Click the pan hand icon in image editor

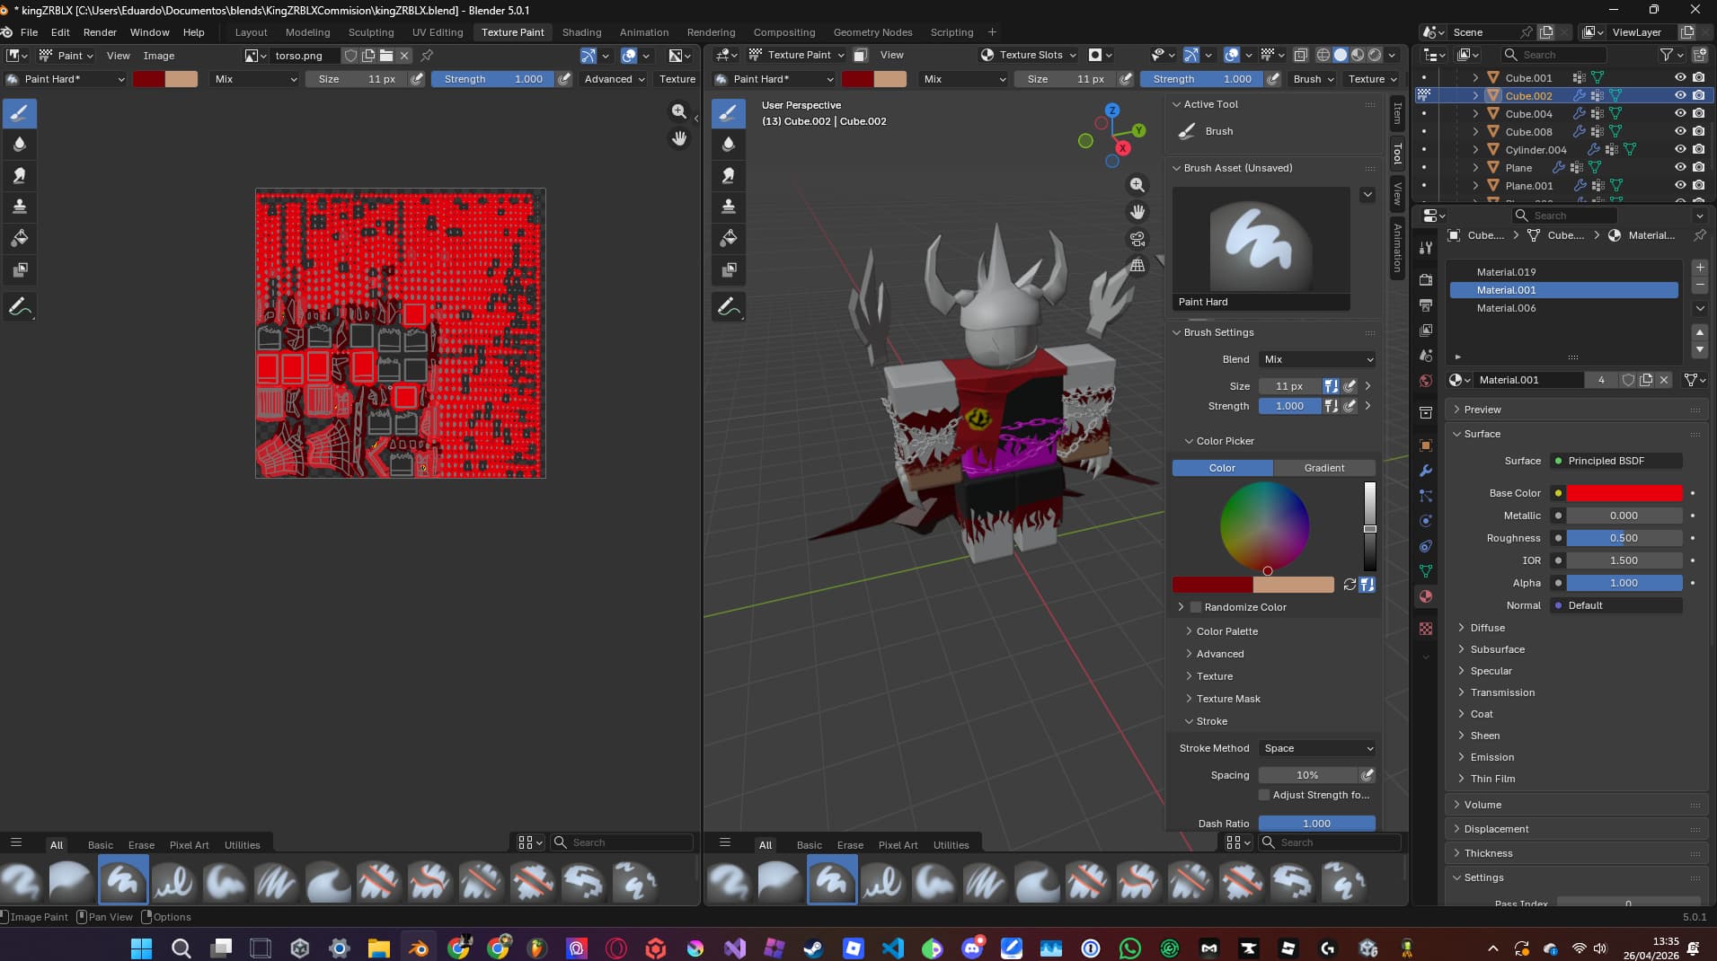(x=679, y=138)
